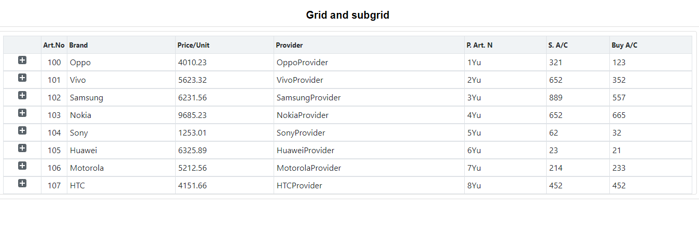699x238 pixels.
Task: Click the plus icon for Sony
Action: click(x=22, y=131)
